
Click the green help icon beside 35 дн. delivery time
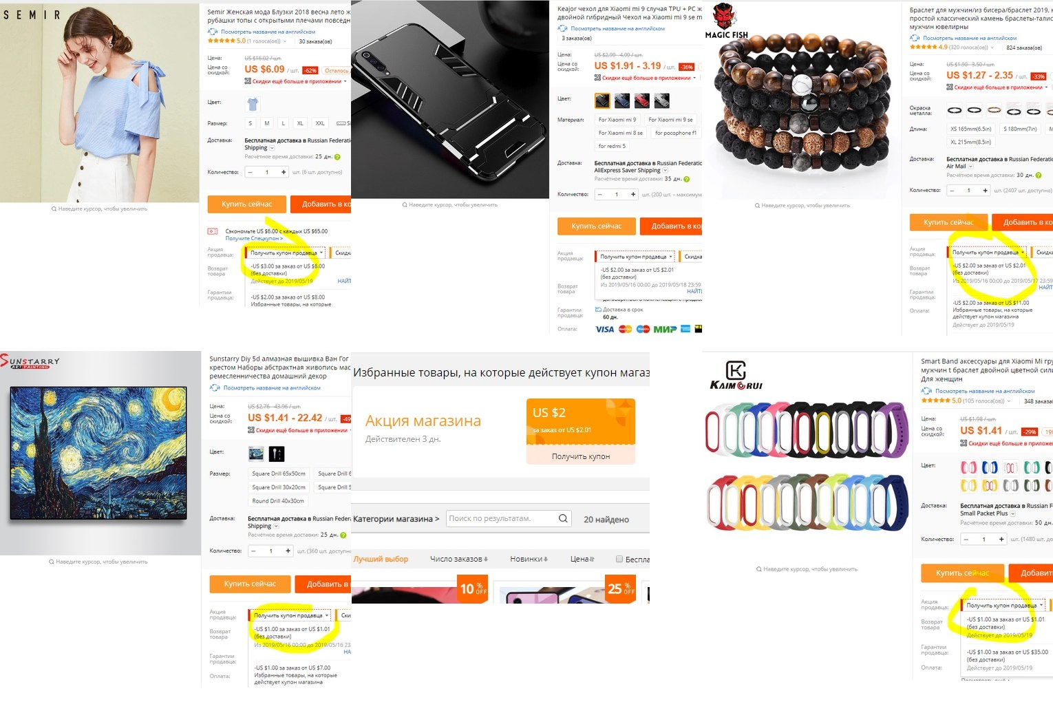[686, 179]
